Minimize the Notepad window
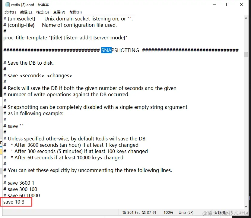Screen dimensions: 251x218 pos(214,5)
